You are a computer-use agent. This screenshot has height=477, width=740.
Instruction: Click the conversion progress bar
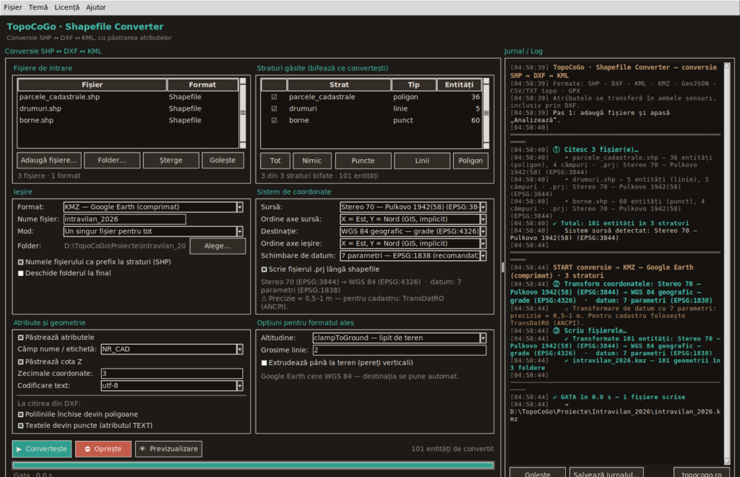coord(254,465)
